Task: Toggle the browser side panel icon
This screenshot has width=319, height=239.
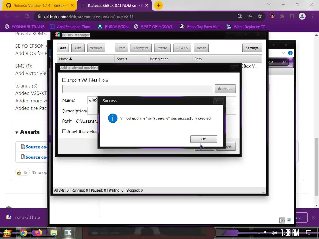Action: point(292,16)
